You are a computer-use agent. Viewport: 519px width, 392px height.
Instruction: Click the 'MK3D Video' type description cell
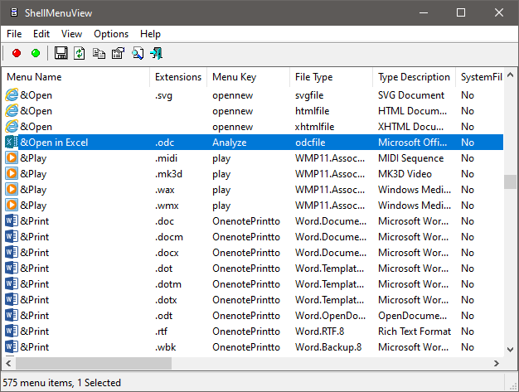[x=405, y=174]
